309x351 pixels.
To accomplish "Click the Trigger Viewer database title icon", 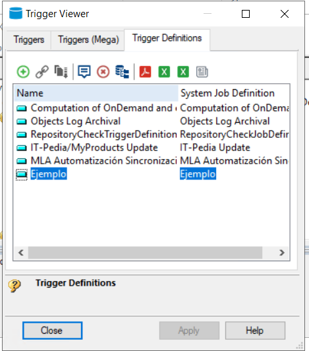I will (x=16, y=13).
